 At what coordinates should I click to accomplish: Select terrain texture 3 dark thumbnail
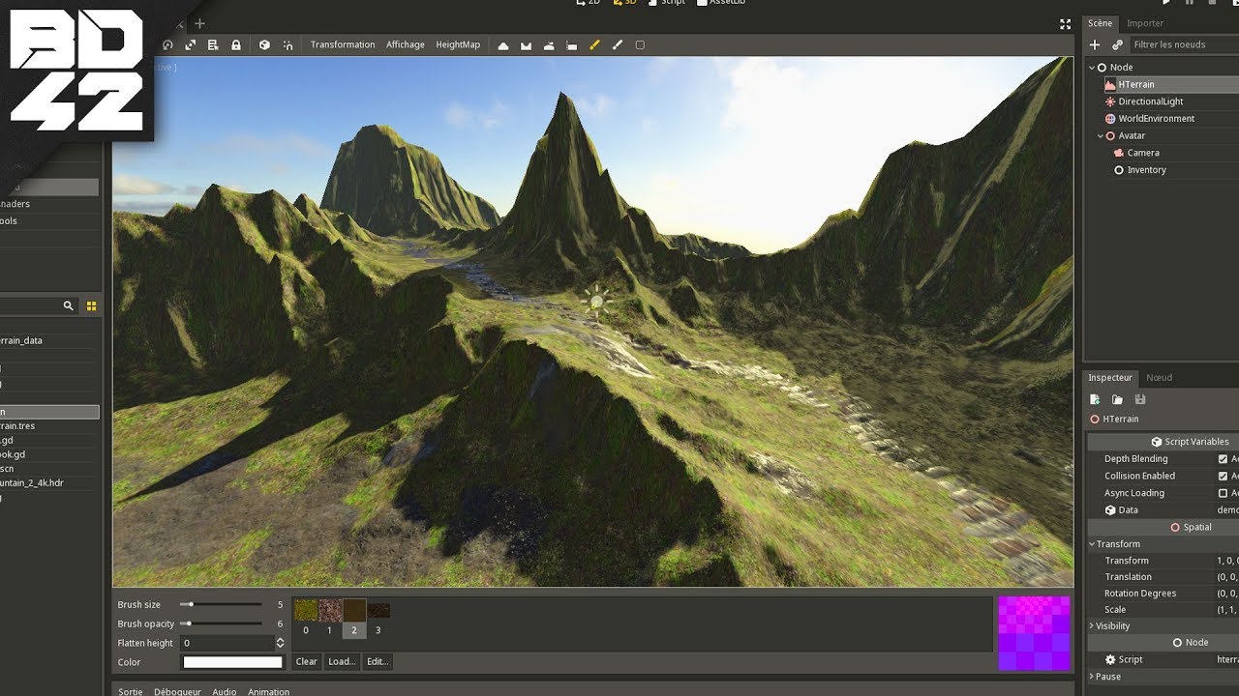click(378, 611)
